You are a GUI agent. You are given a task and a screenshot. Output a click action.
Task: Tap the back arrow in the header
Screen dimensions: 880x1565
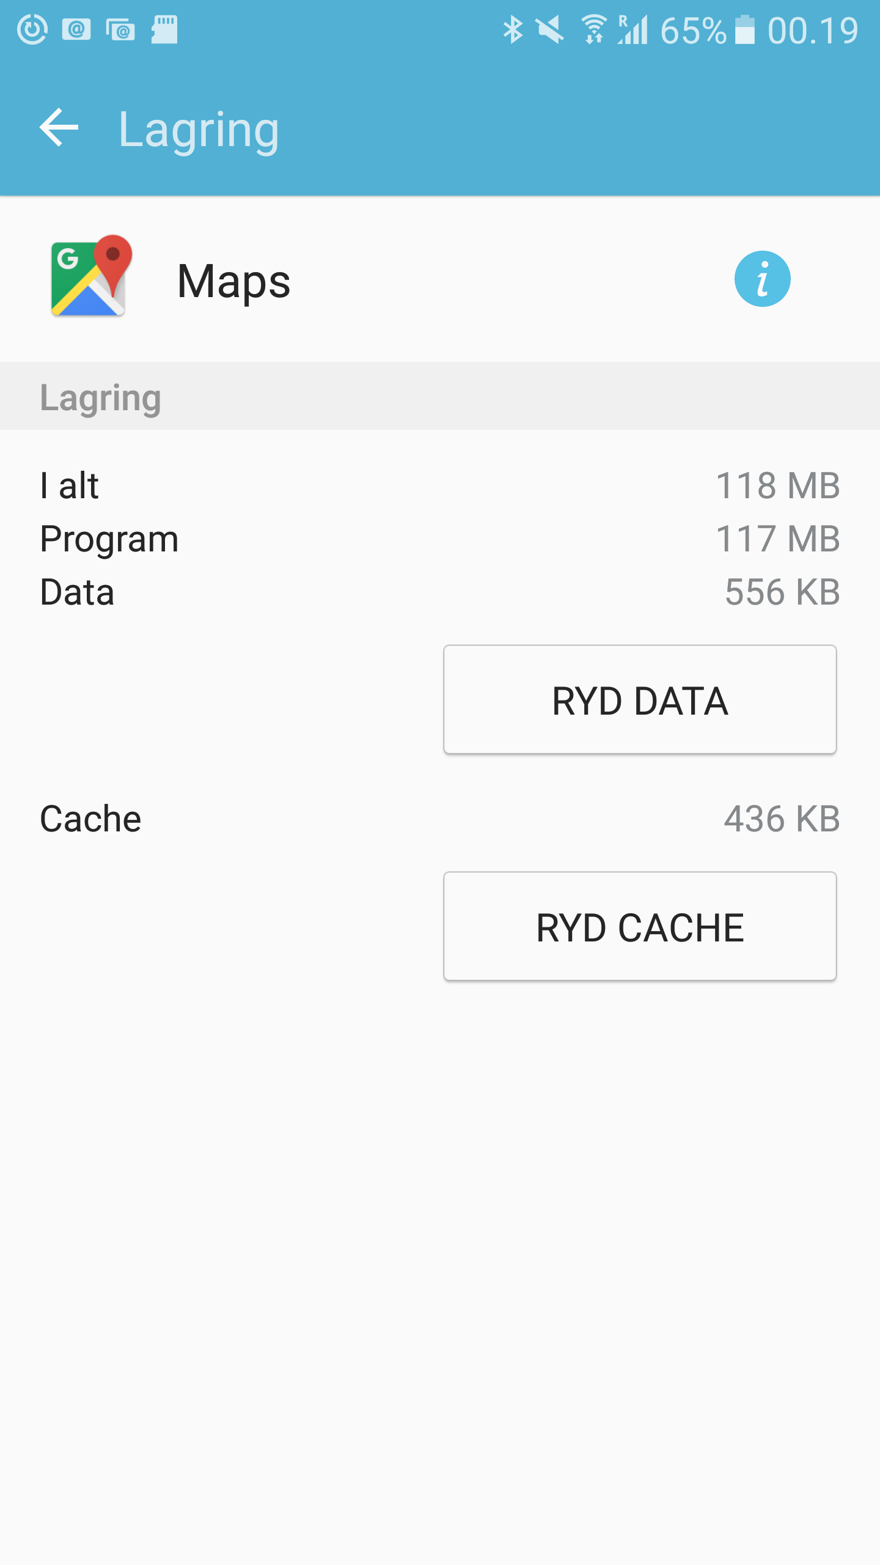tap(59, 128)
